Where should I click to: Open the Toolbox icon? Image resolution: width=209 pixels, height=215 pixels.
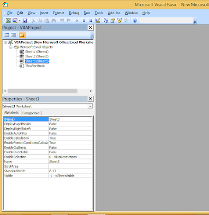126,20
